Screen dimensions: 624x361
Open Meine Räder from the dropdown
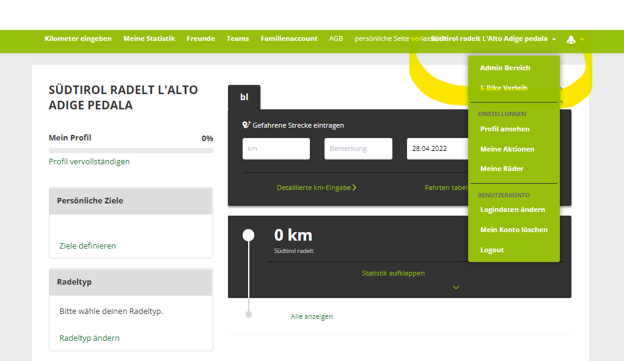coord(501,169)
